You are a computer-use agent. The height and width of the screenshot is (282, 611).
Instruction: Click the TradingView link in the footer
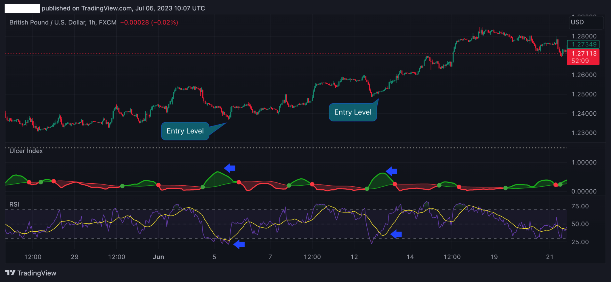pos(37,273)
